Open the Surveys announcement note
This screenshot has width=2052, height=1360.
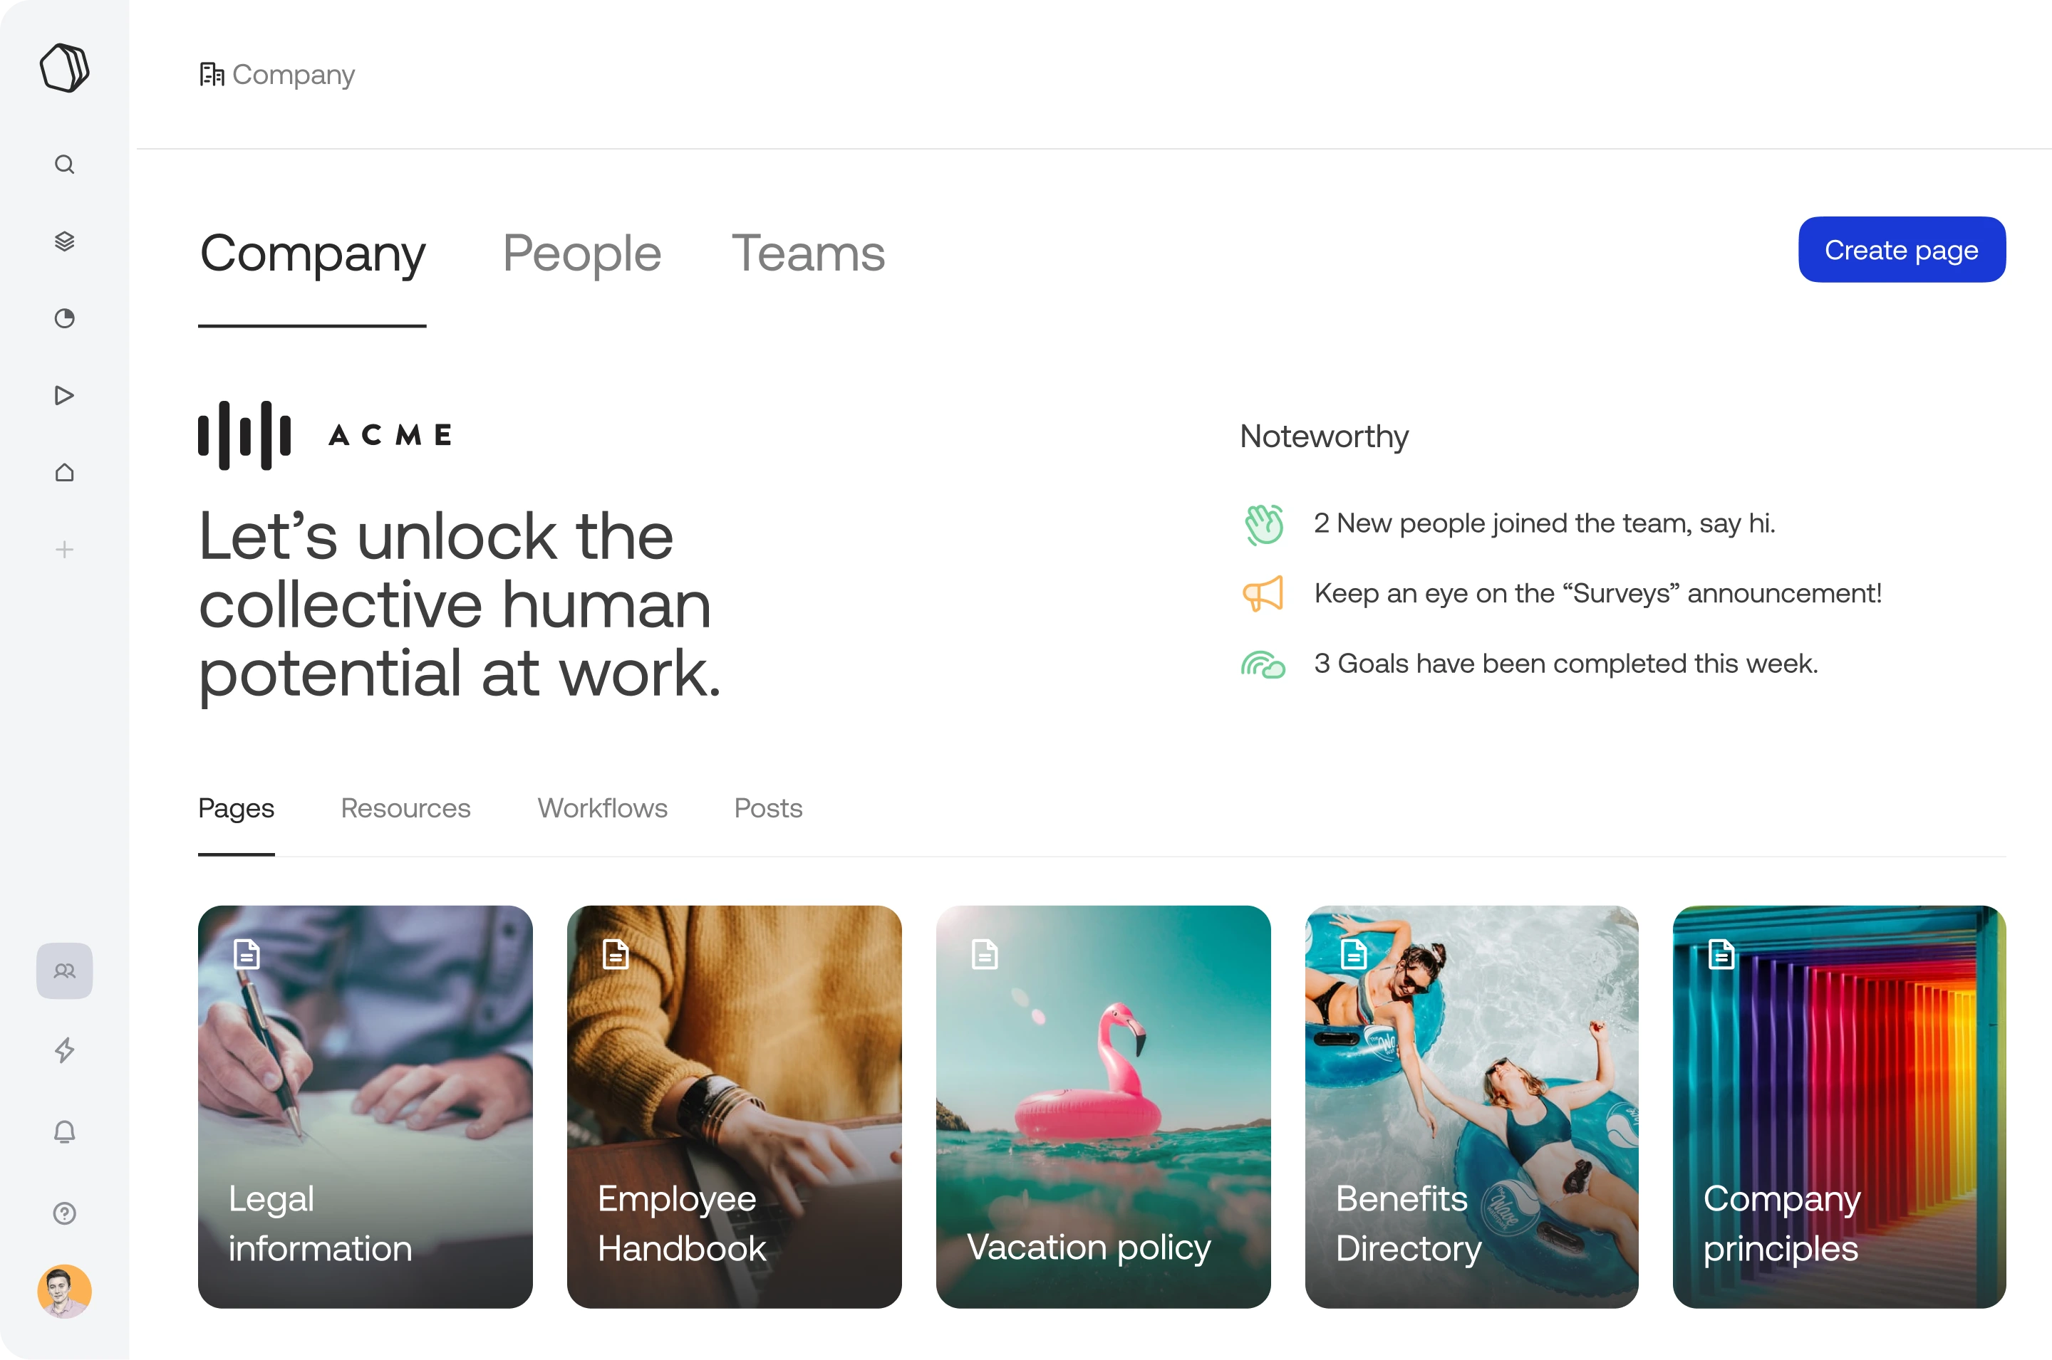click(x=1597, y=593)
